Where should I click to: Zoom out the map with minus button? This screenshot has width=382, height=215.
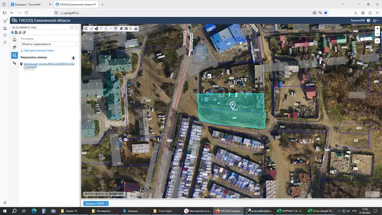click(x=377, y=34)
